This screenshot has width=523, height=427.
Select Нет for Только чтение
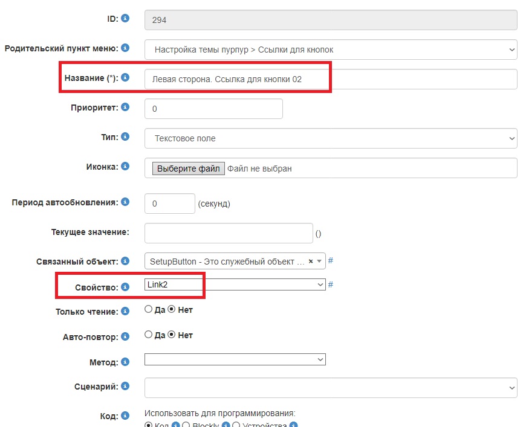171,309
